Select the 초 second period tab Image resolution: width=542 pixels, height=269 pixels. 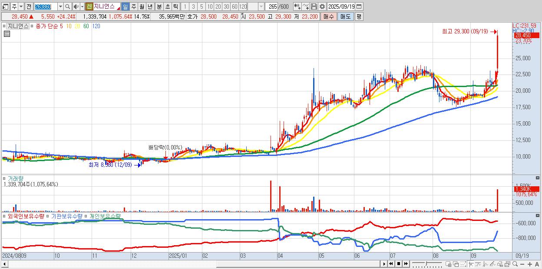167,6
